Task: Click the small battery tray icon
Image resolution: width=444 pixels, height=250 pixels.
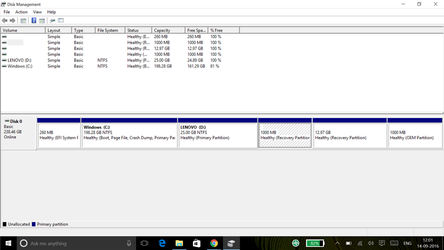Action: tap(349, 243)
